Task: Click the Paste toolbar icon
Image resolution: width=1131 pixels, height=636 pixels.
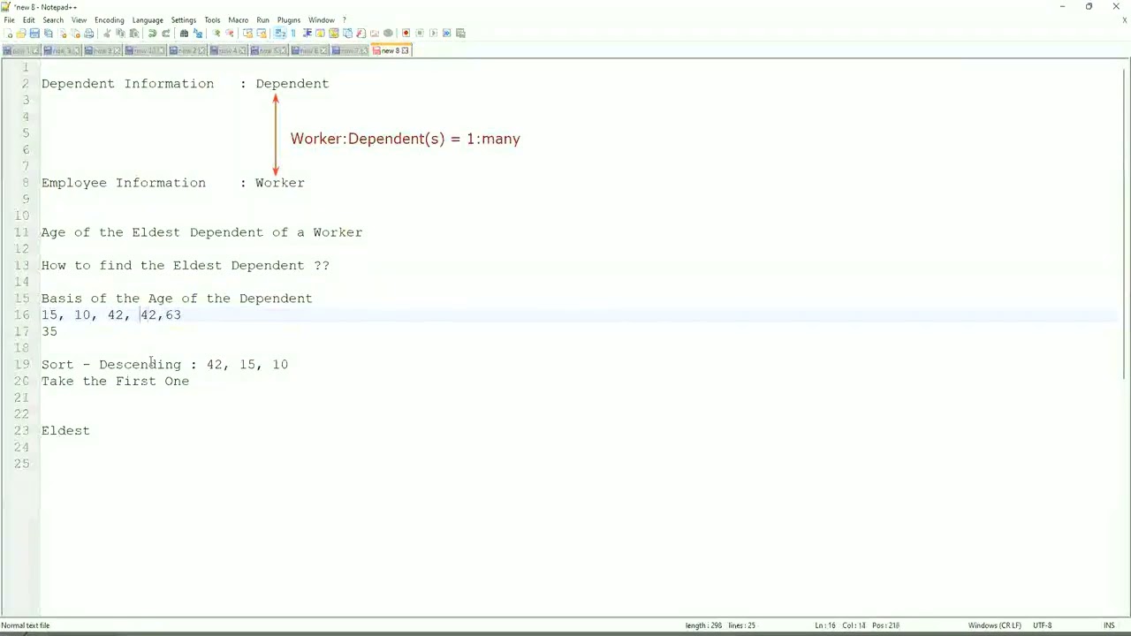Action: pos(133,34)
